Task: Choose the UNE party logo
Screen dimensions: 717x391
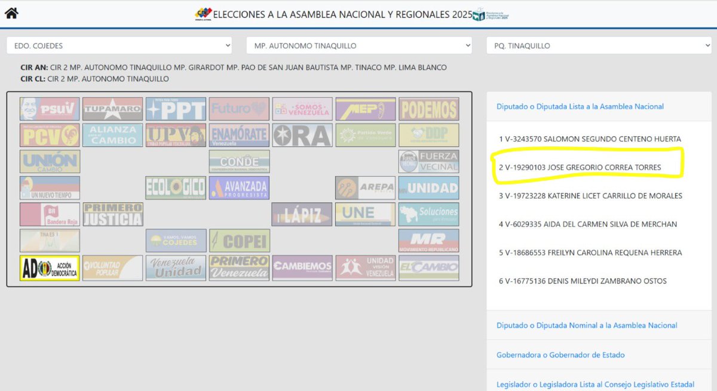Action: coord(366,214)
